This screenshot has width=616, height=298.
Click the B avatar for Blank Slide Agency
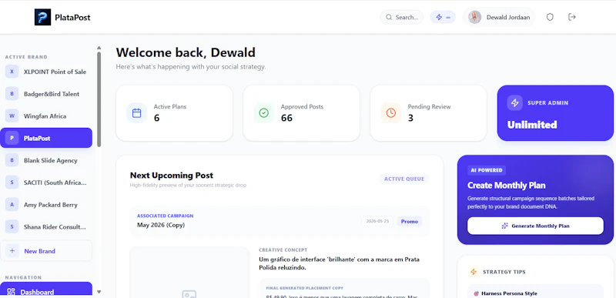(12, 160)
